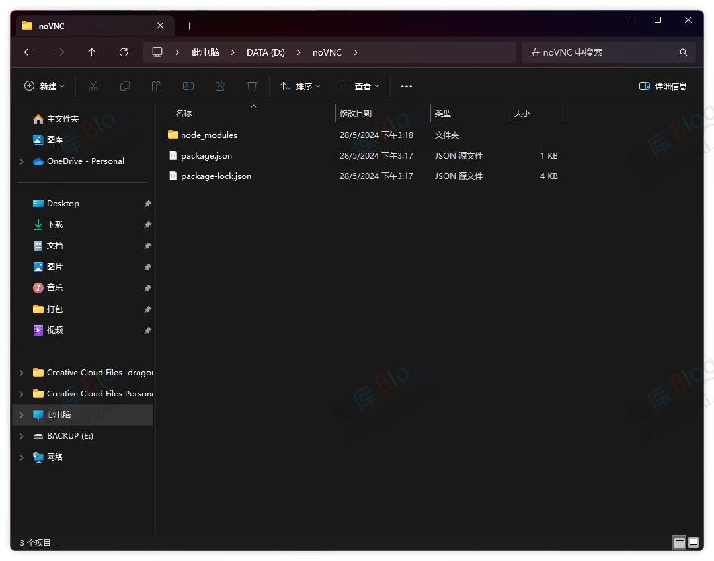Refresh the noVNC folder view
714x561 pixels.
[x=124, y=52]
